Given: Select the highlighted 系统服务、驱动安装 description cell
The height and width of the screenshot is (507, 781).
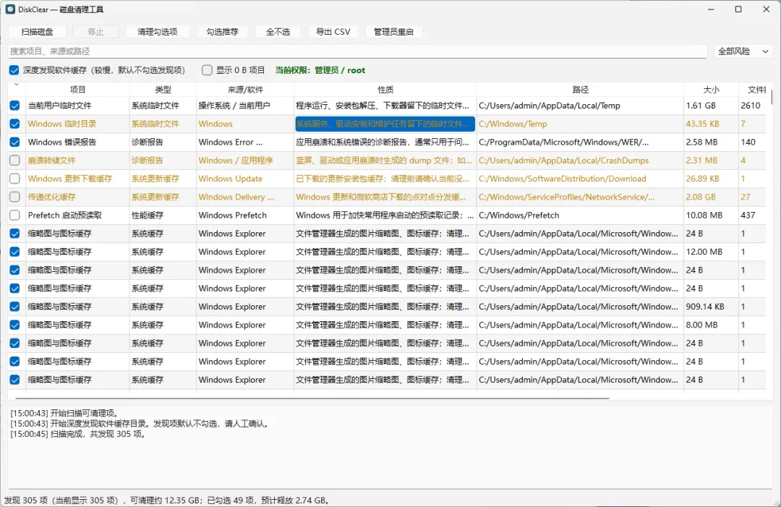Looking at the screenshot, I should tap(385, 124).
